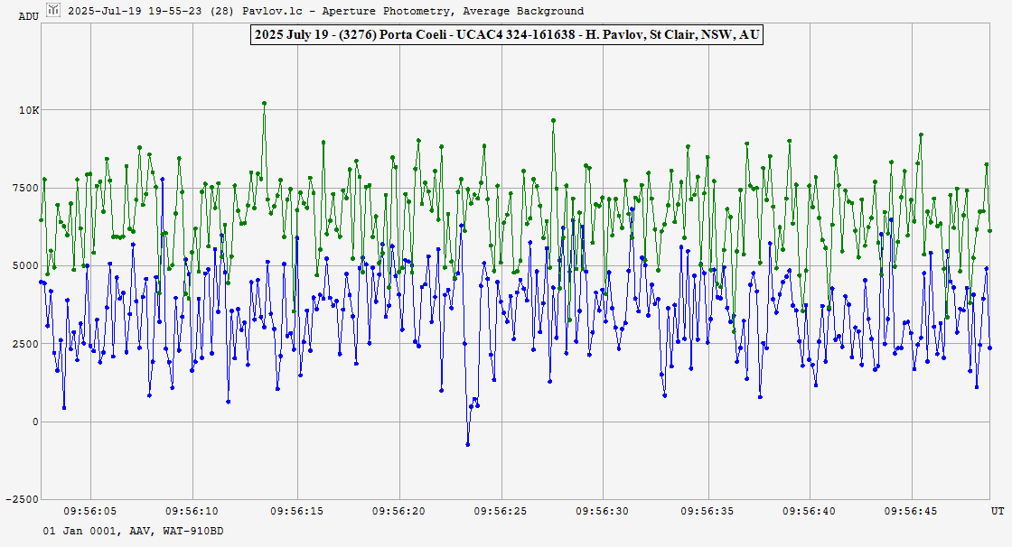Click the 10K y-axis label
This screenshot has height=547, width=1012.
point(30,110)
